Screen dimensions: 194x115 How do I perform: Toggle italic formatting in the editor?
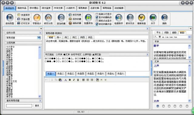pos(74,80)
